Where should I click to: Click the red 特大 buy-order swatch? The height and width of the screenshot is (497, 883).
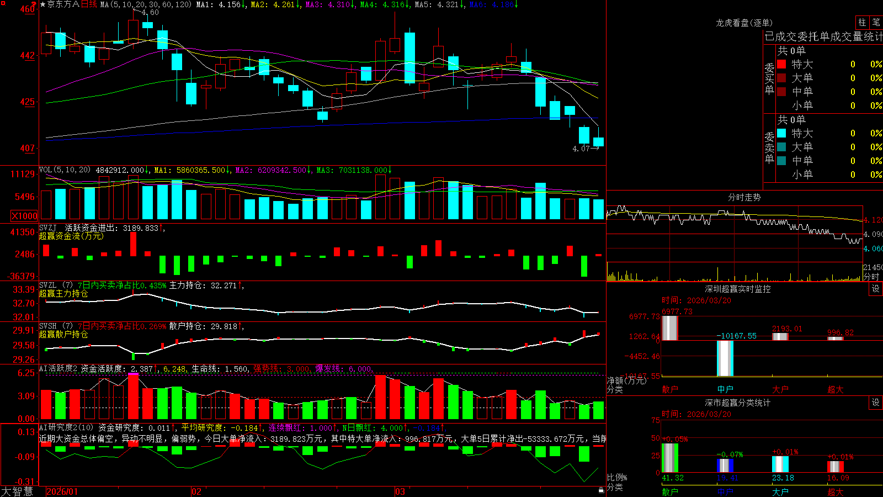tap(781, 64)
